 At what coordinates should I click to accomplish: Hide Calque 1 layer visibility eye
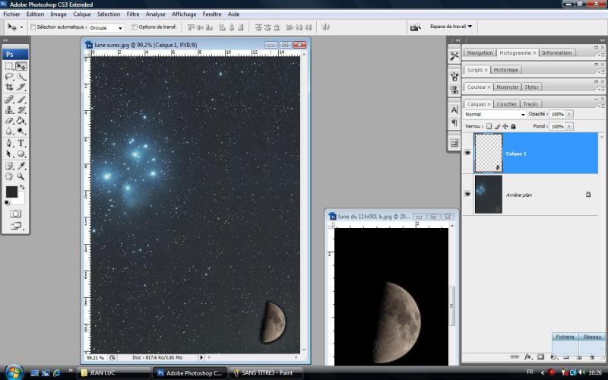467,153
